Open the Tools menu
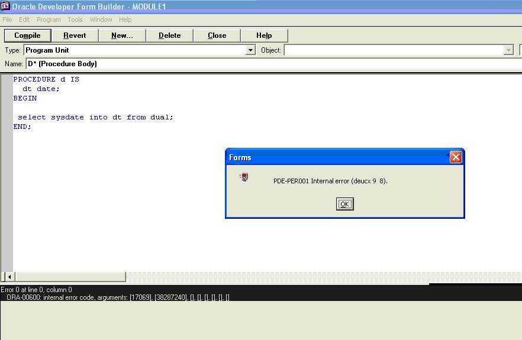This screenshot has height=340, width=522. [75, 20]
